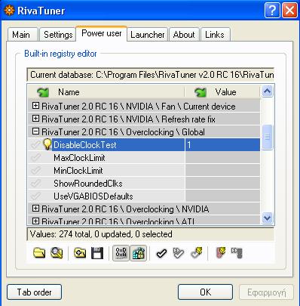This screenshot has width=300, height=306.
Task: Click the double-arrow checkmark toolbar icon
Action: tap(179, 253)
